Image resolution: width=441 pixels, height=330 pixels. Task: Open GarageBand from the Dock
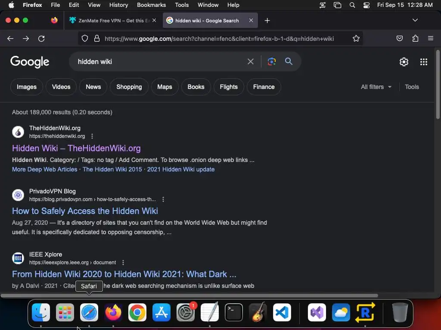(258, 312)
